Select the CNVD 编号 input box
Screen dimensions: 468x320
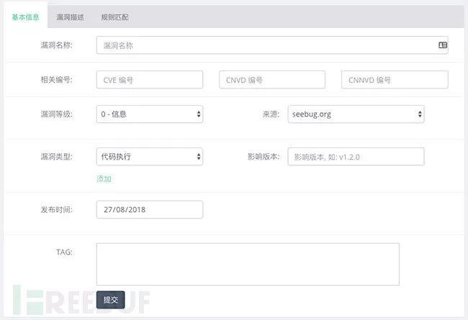(x=271, y=80)
